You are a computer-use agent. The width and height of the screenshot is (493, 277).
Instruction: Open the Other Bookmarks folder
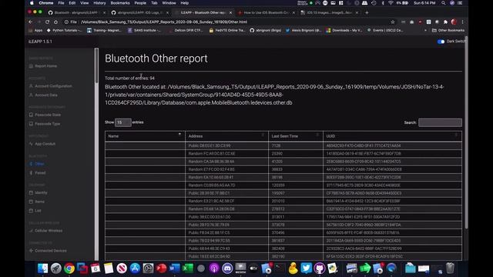(448, 31)
